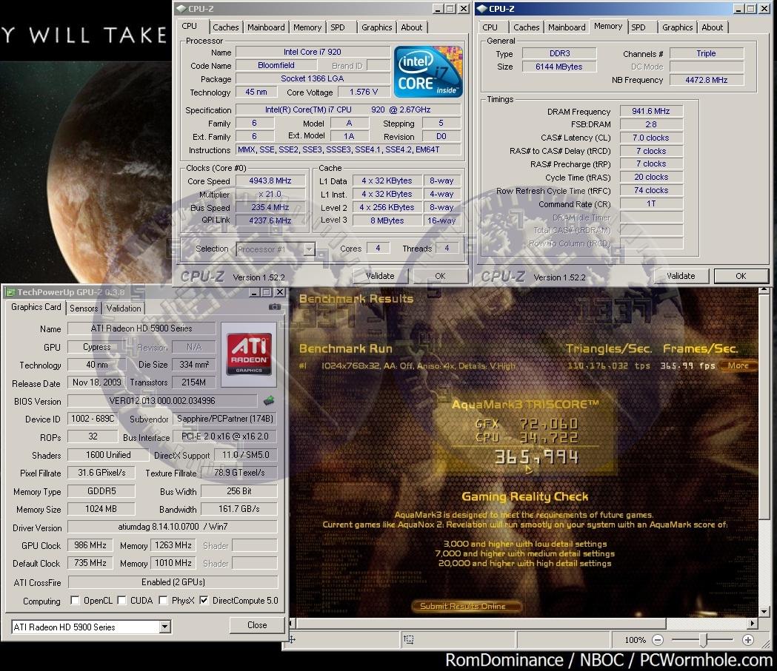
Task: Open SPD tab in right CPU-Z
Action: coord(638,27)
